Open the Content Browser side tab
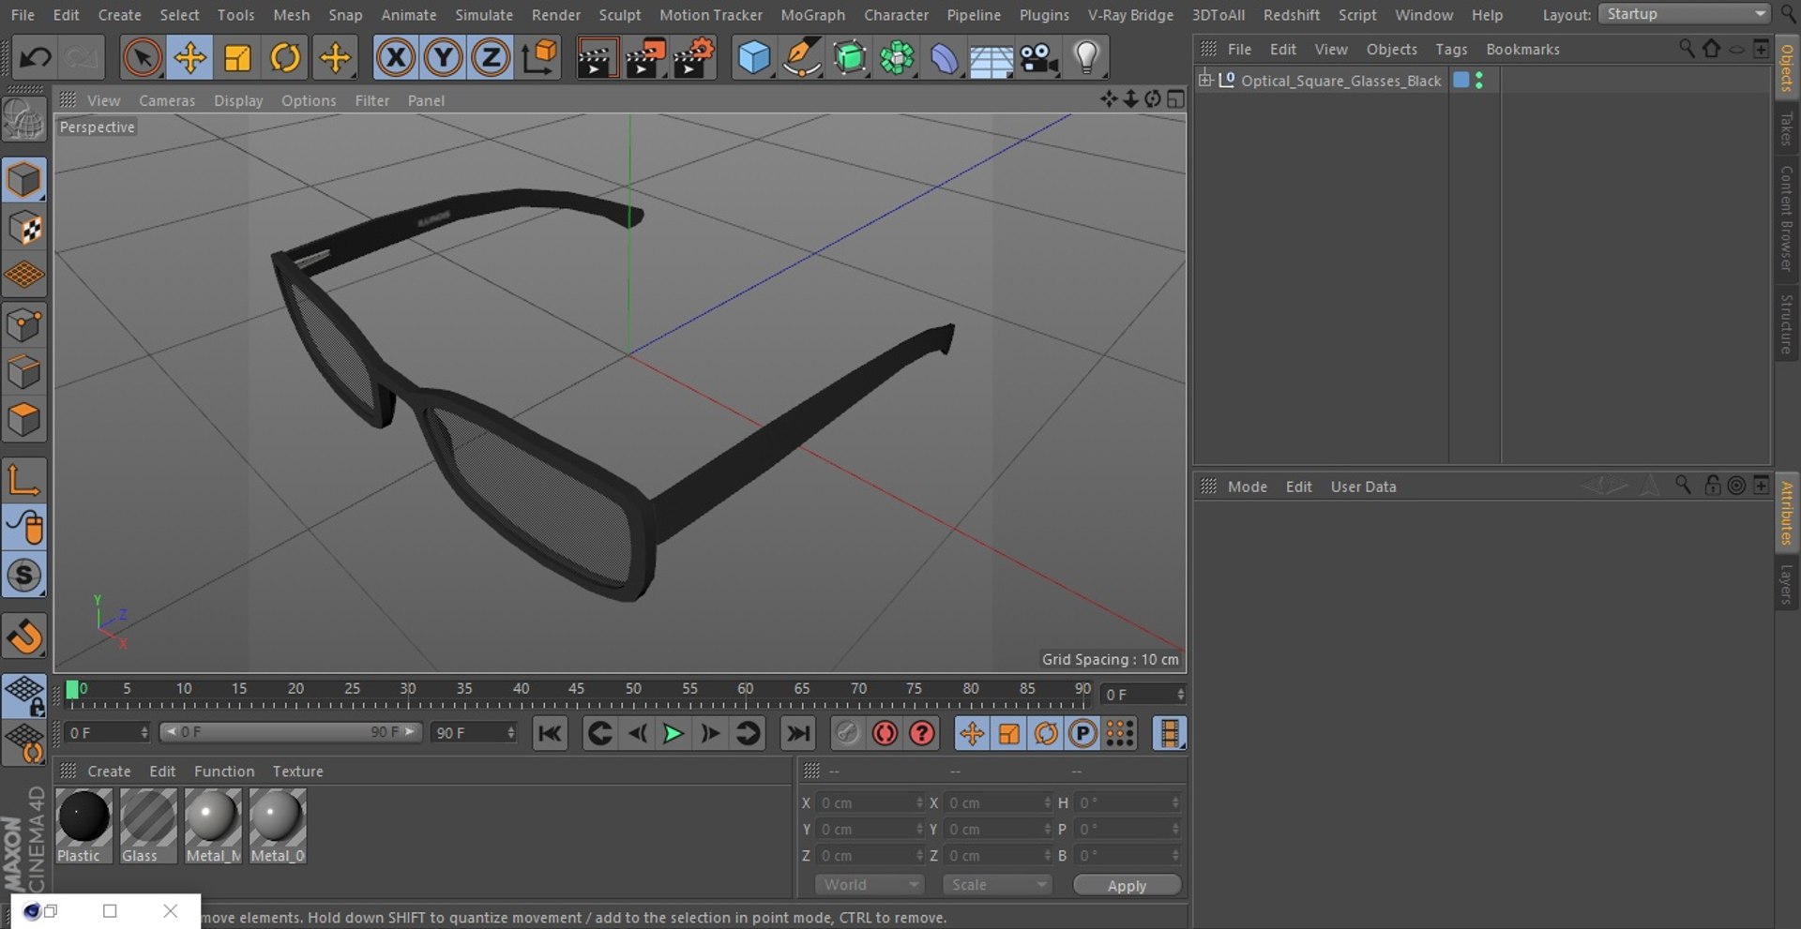1801x929 pixels. pyautogui.click(x=1786, y=218)
